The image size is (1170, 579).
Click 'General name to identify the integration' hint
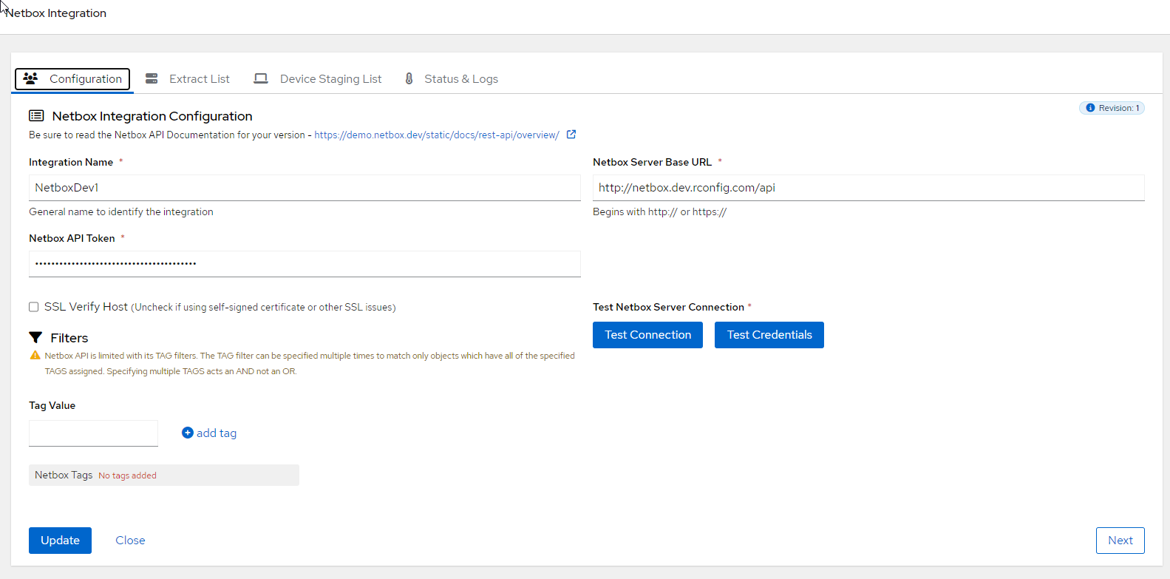coord(121,211)
